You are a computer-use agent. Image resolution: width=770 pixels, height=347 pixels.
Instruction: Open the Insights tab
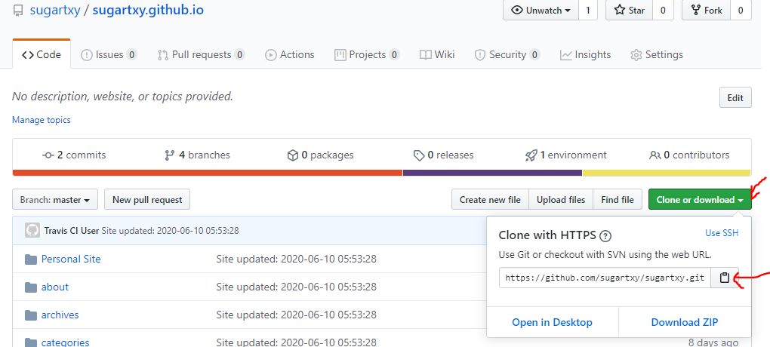[585, 54]
